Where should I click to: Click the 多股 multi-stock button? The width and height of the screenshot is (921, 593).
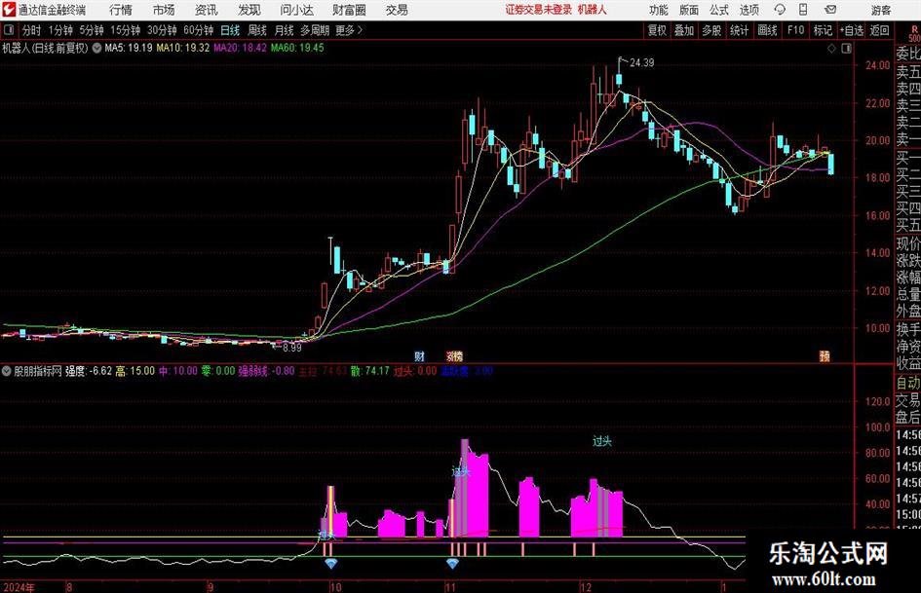pyautogui.click(x=711, y=30)
